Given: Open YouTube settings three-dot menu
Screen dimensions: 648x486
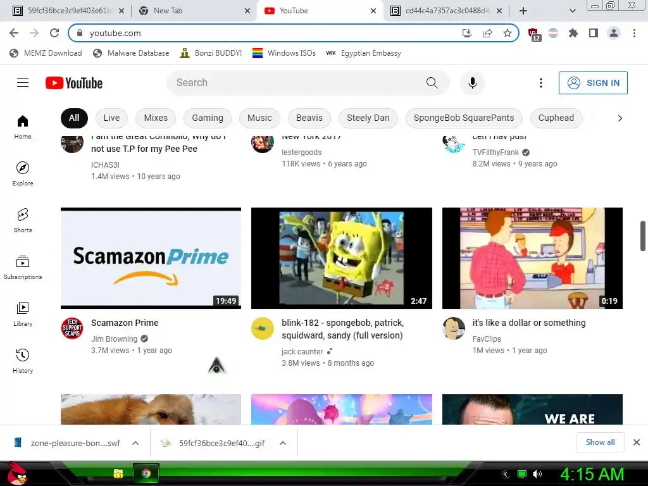Looking at the screenshot, I should point(540,83).
